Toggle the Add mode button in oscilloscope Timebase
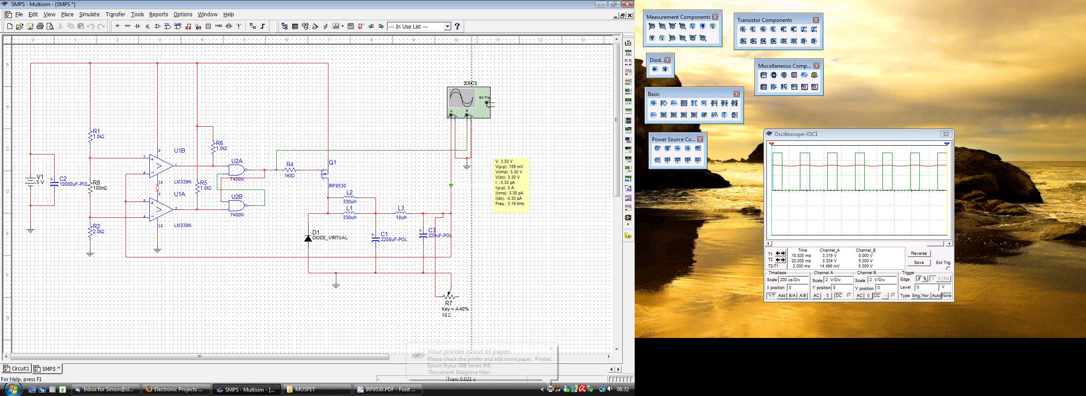 [x=782, y=296]
